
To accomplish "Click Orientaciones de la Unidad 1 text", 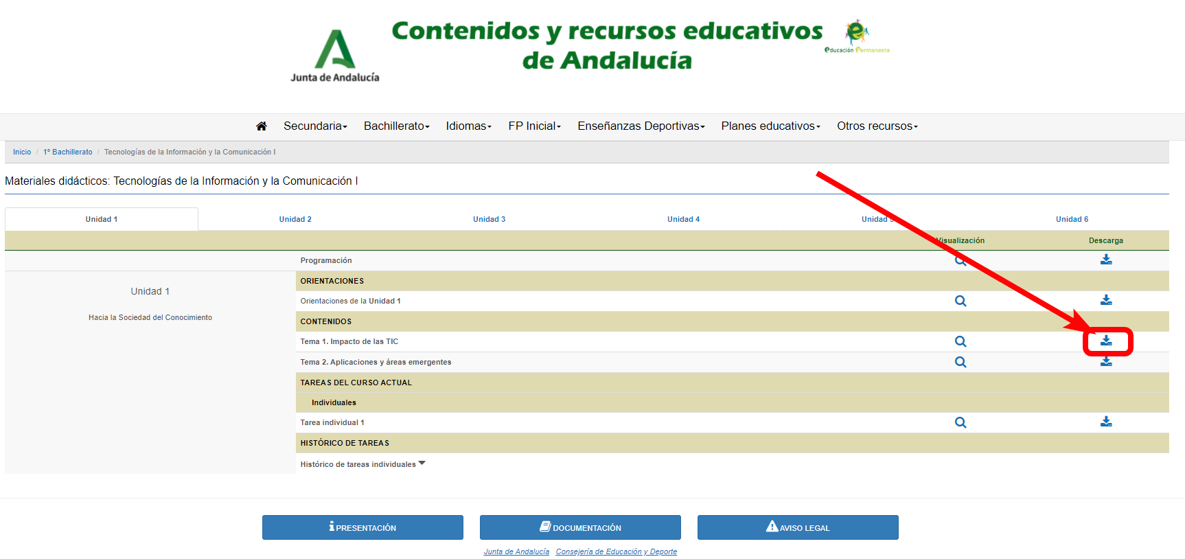I will (x=350, y=301).
